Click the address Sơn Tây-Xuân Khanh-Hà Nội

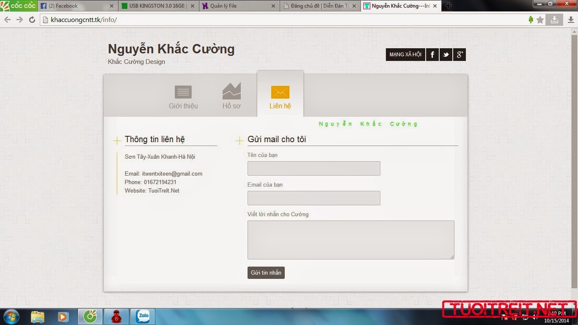160,157
